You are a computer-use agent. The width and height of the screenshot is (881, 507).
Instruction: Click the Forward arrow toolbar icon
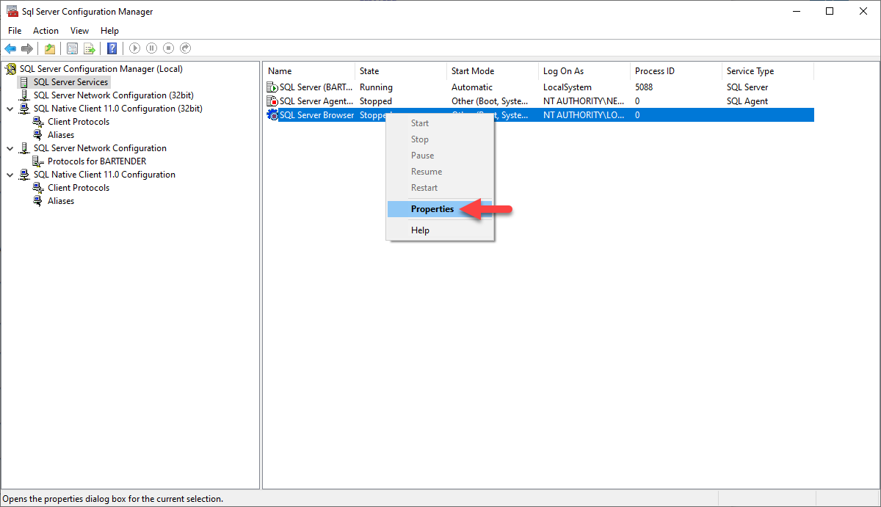click(x=27, y=48)
